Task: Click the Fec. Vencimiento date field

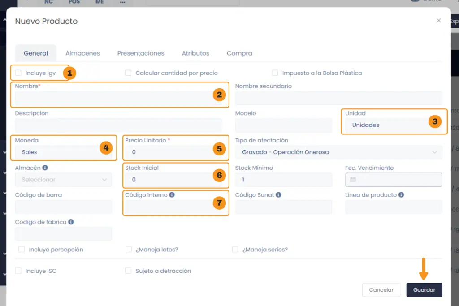Action: 394,180
